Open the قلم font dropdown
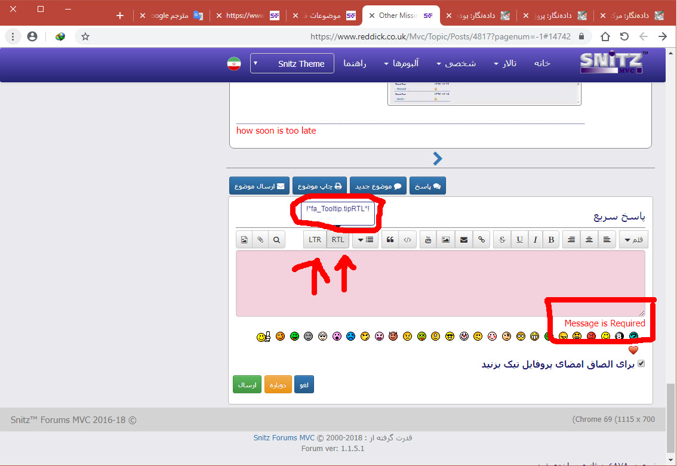This screenshot has width=677, height=466. click(633, 240)
